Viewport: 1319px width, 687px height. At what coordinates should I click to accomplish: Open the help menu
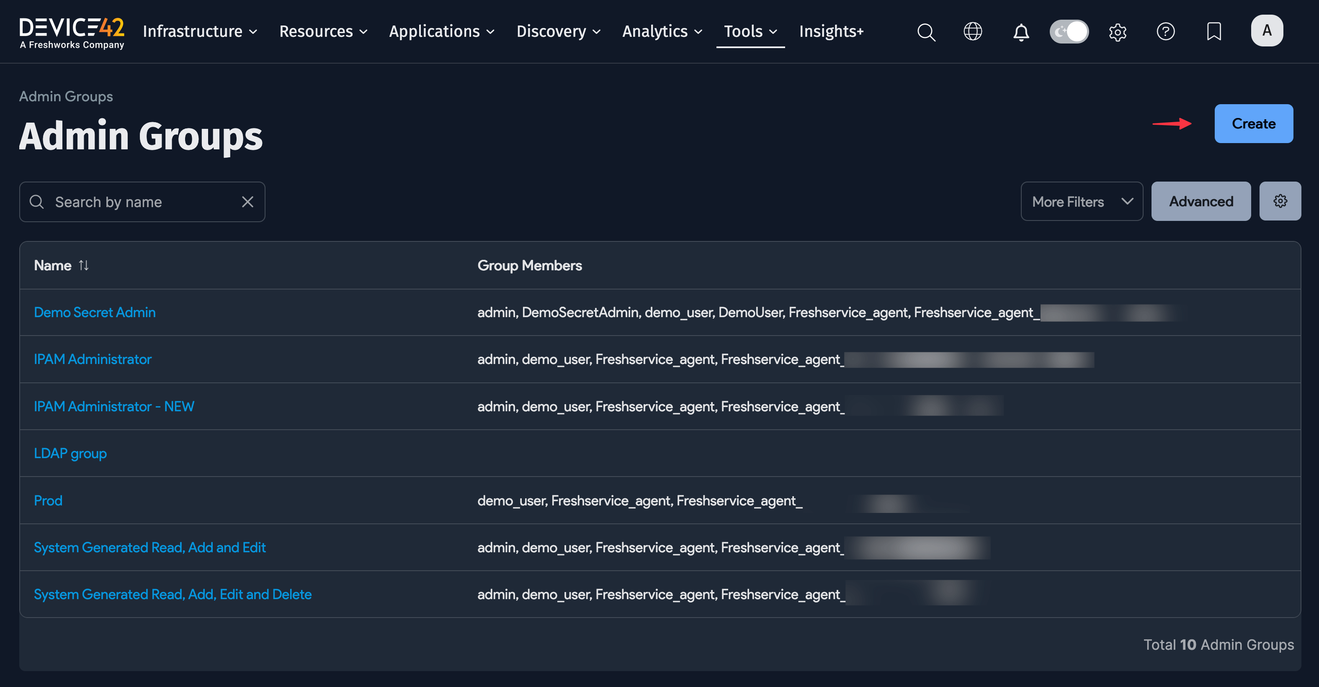(1165, 32)
